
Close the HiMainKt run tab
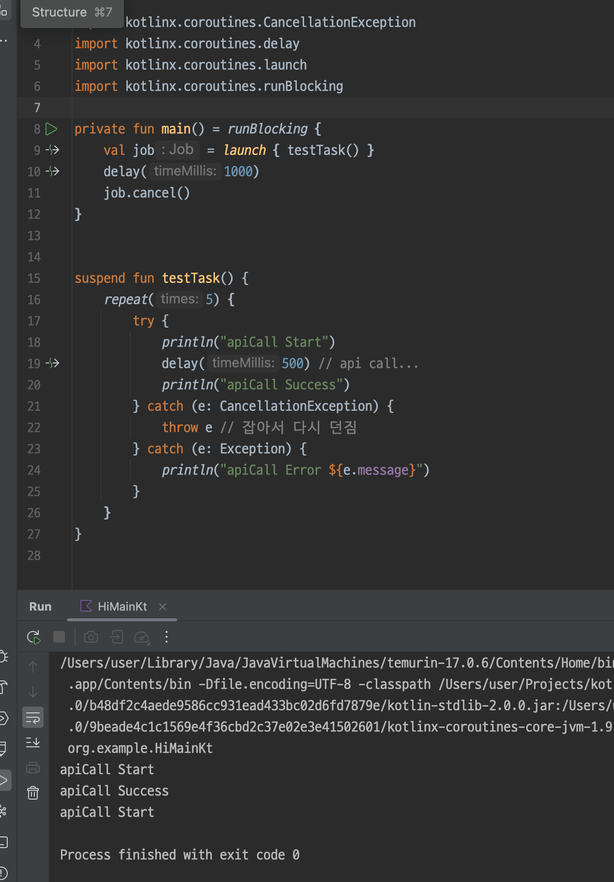[163, 606]
